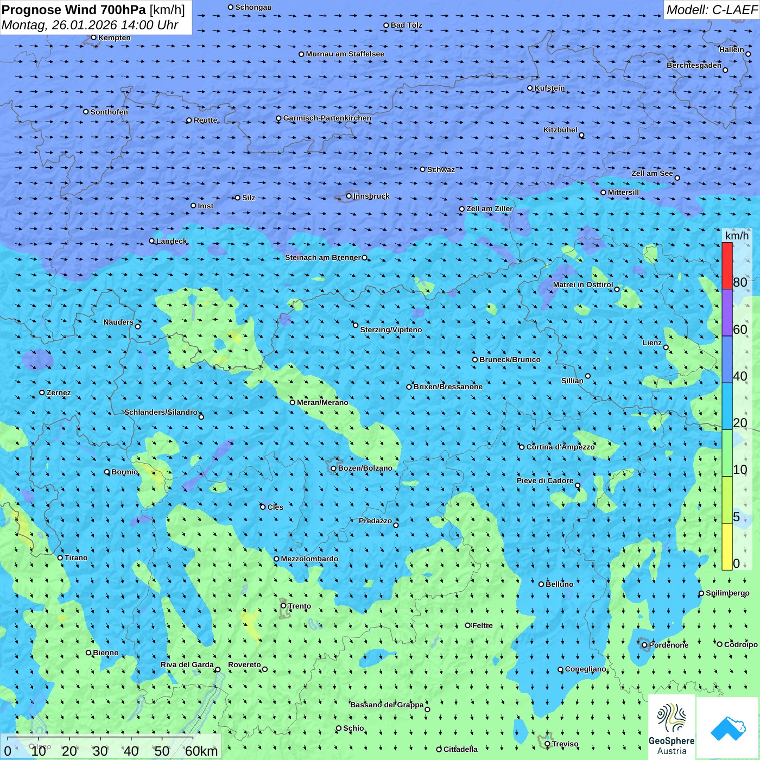The width and height of the screenshot is (760, 760).
Task: Click the 'Cittadella' label
Action: pos(461,749)
